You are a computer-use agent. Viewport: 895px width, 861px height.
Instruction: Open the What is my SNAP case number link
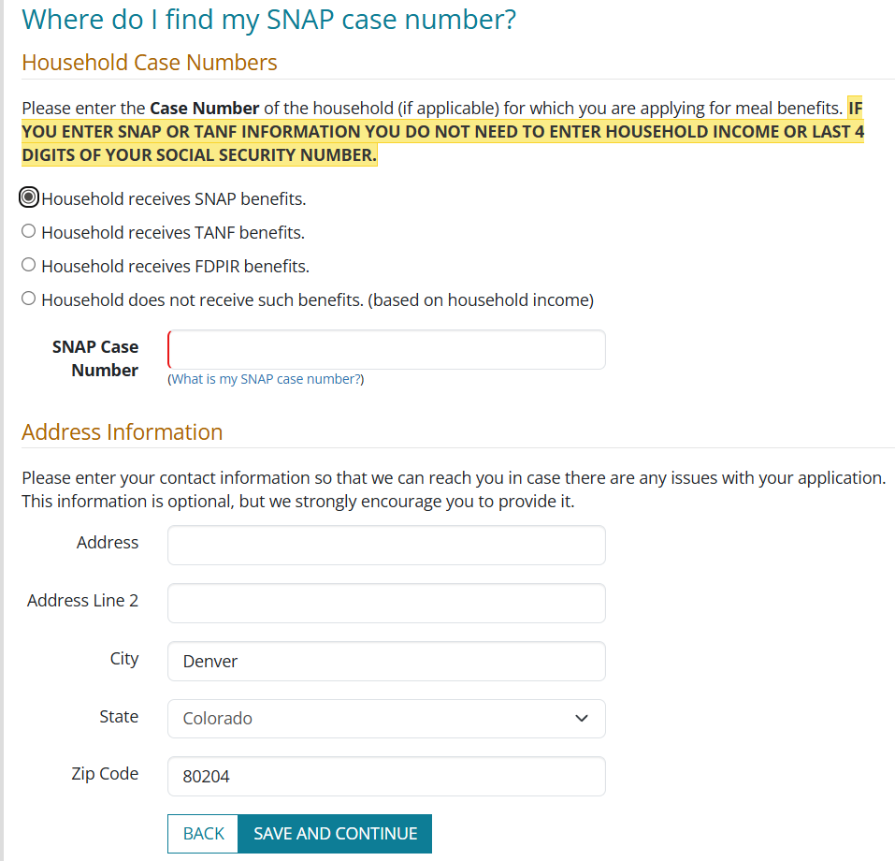pos(267,379)
